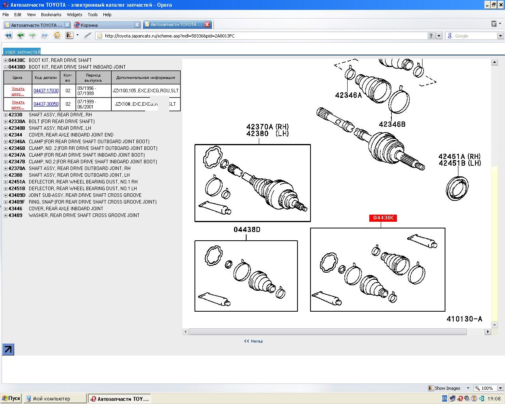Expand the 43489 Washer entry
Image resolution: width=505 pixels, height=404 pixels.
click(x=6, y=215)
